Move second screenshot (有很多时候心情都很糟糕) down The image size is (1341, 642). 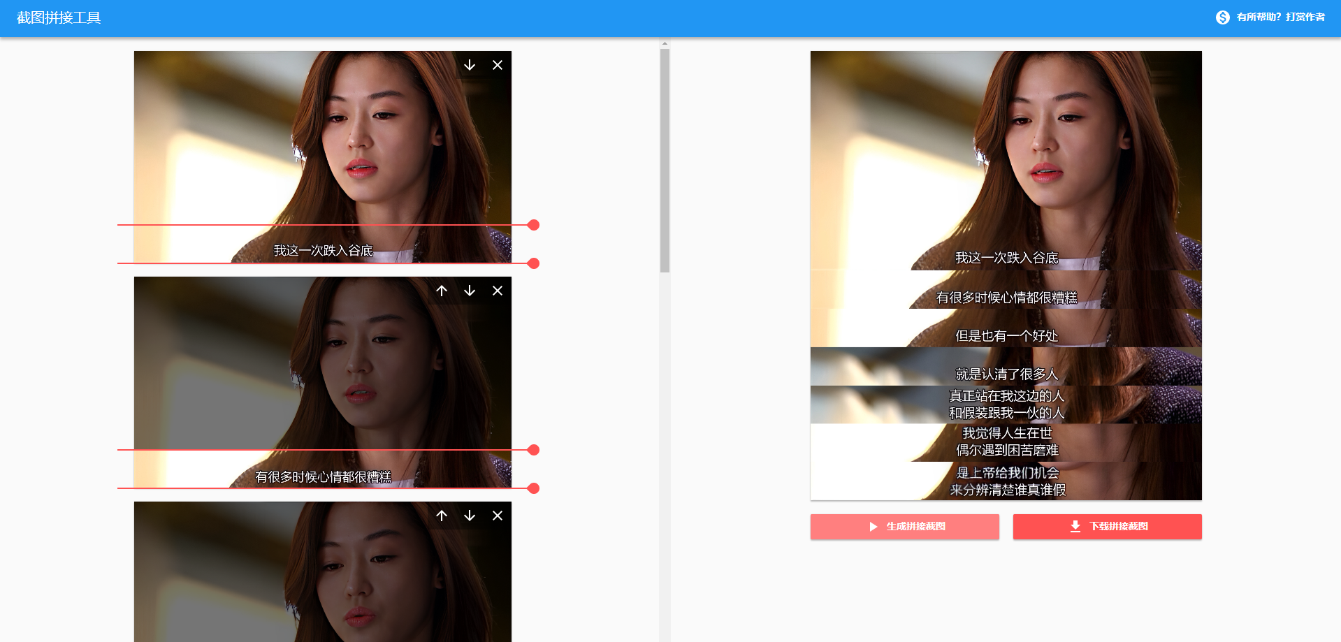(470, 291)
